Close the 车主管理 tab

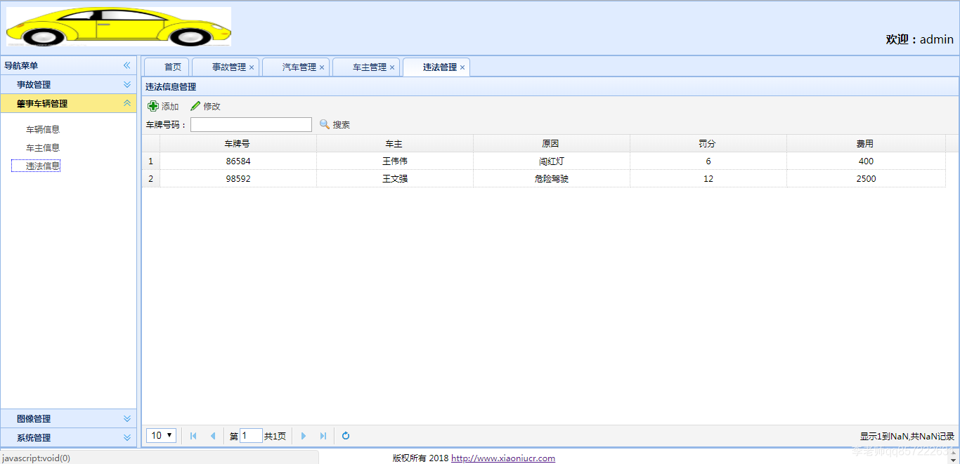point(392,67)
